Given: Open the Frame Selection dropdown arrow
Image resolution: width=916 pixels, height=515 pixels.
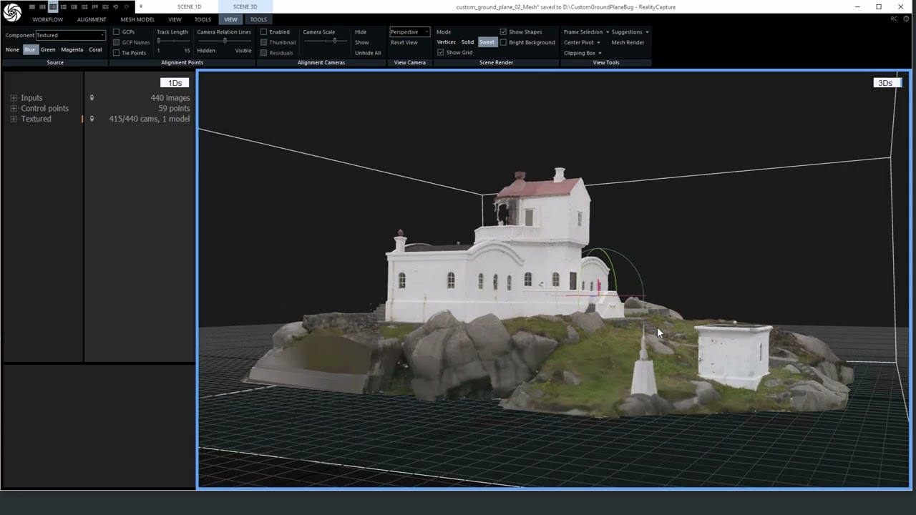Looking at the screenshot, I should coord(608,32).
